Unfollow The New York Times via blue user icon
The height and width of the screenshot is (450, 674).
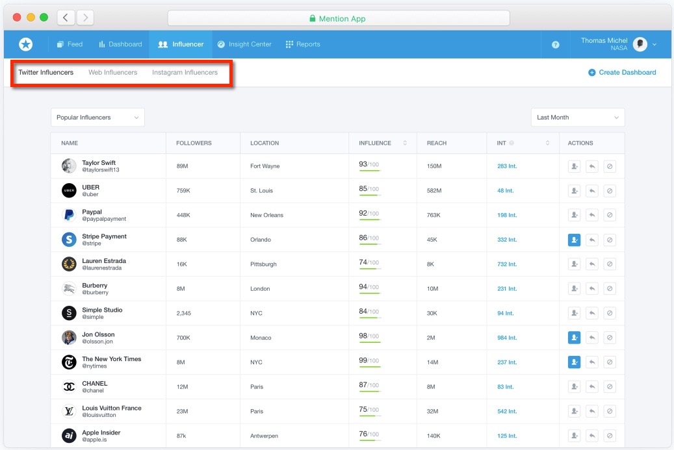(575, 362)
